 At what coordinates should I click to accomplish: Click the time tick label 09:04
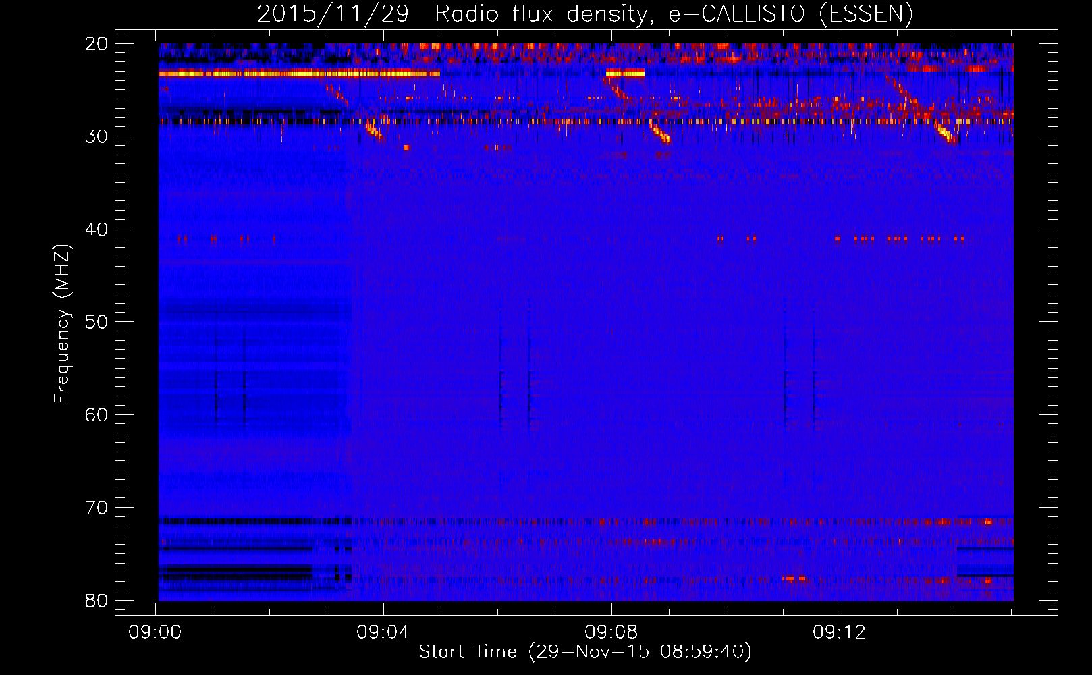(x=383, y=632)
